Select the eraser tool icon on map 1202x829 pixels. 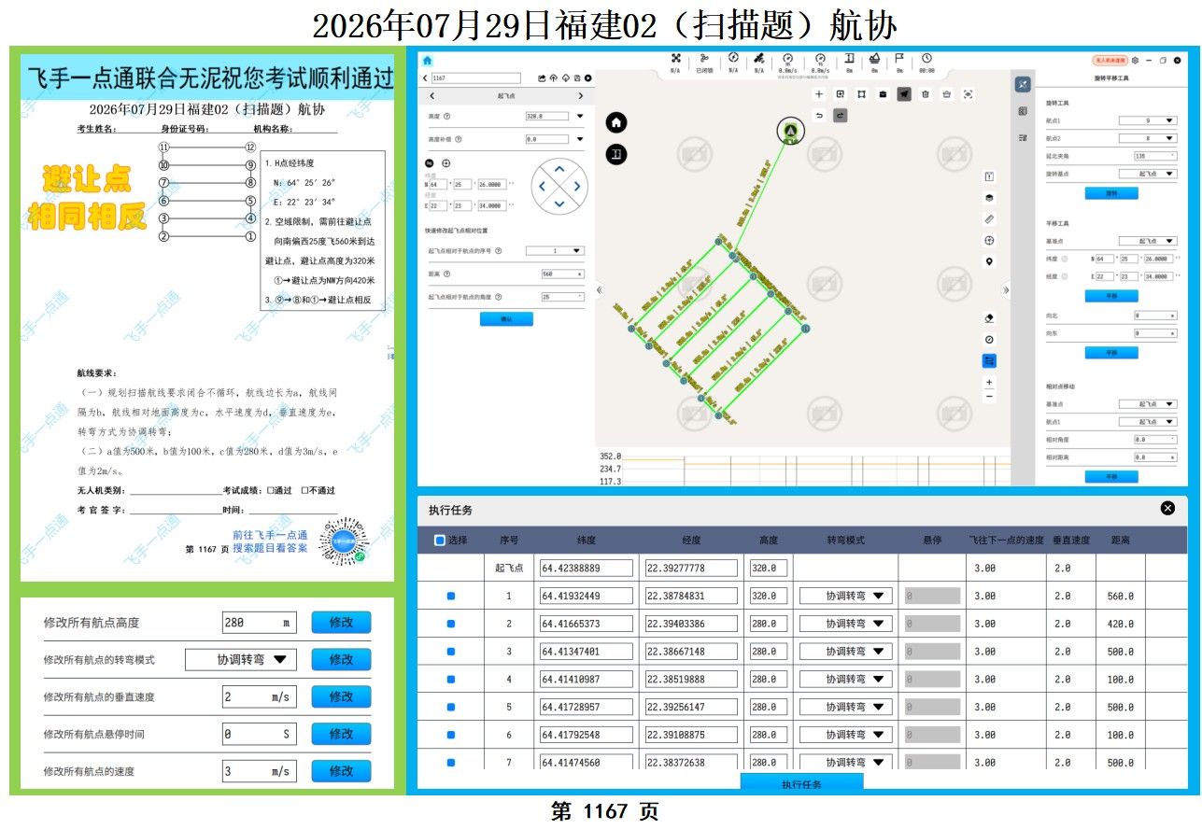[990, 318]
